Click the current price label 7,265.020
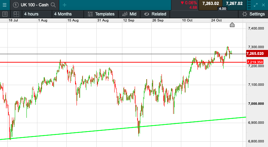The width and height of the screenshot is (268, 147). (x=255, y=54)
